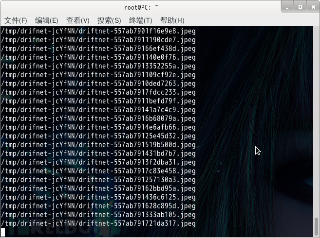
Task: Click line driftnet-557ab791519b500d.jpeg
Action: pyautogui.click(x=98, y=145)
